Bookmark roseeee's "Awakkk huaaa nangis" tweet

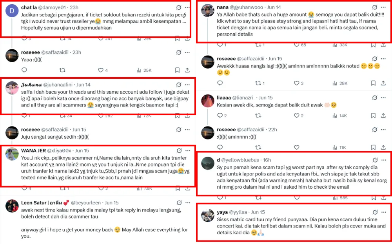(373, 83)
